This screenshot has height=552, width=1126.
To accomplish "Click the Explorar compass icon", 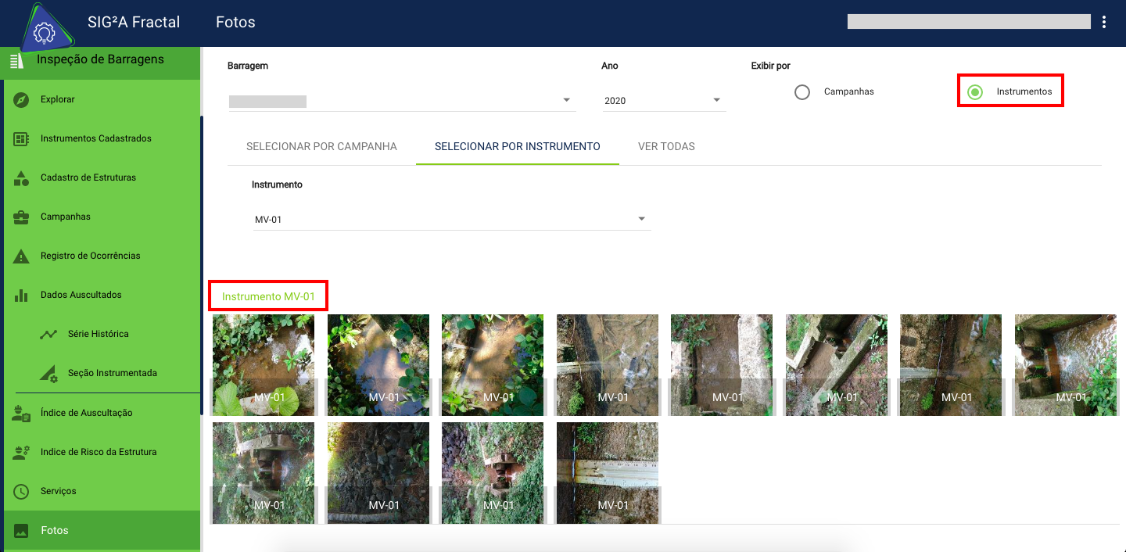I will click(21, 99).
